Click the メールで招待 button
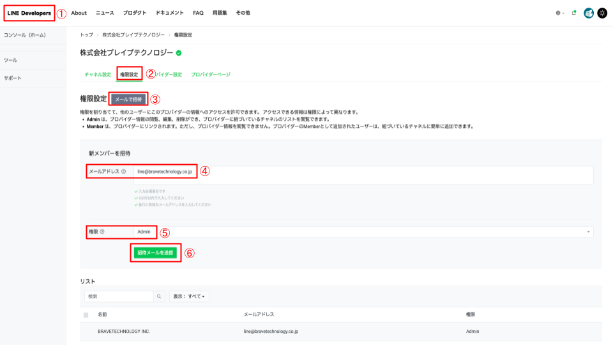 (x=128, y=100)
